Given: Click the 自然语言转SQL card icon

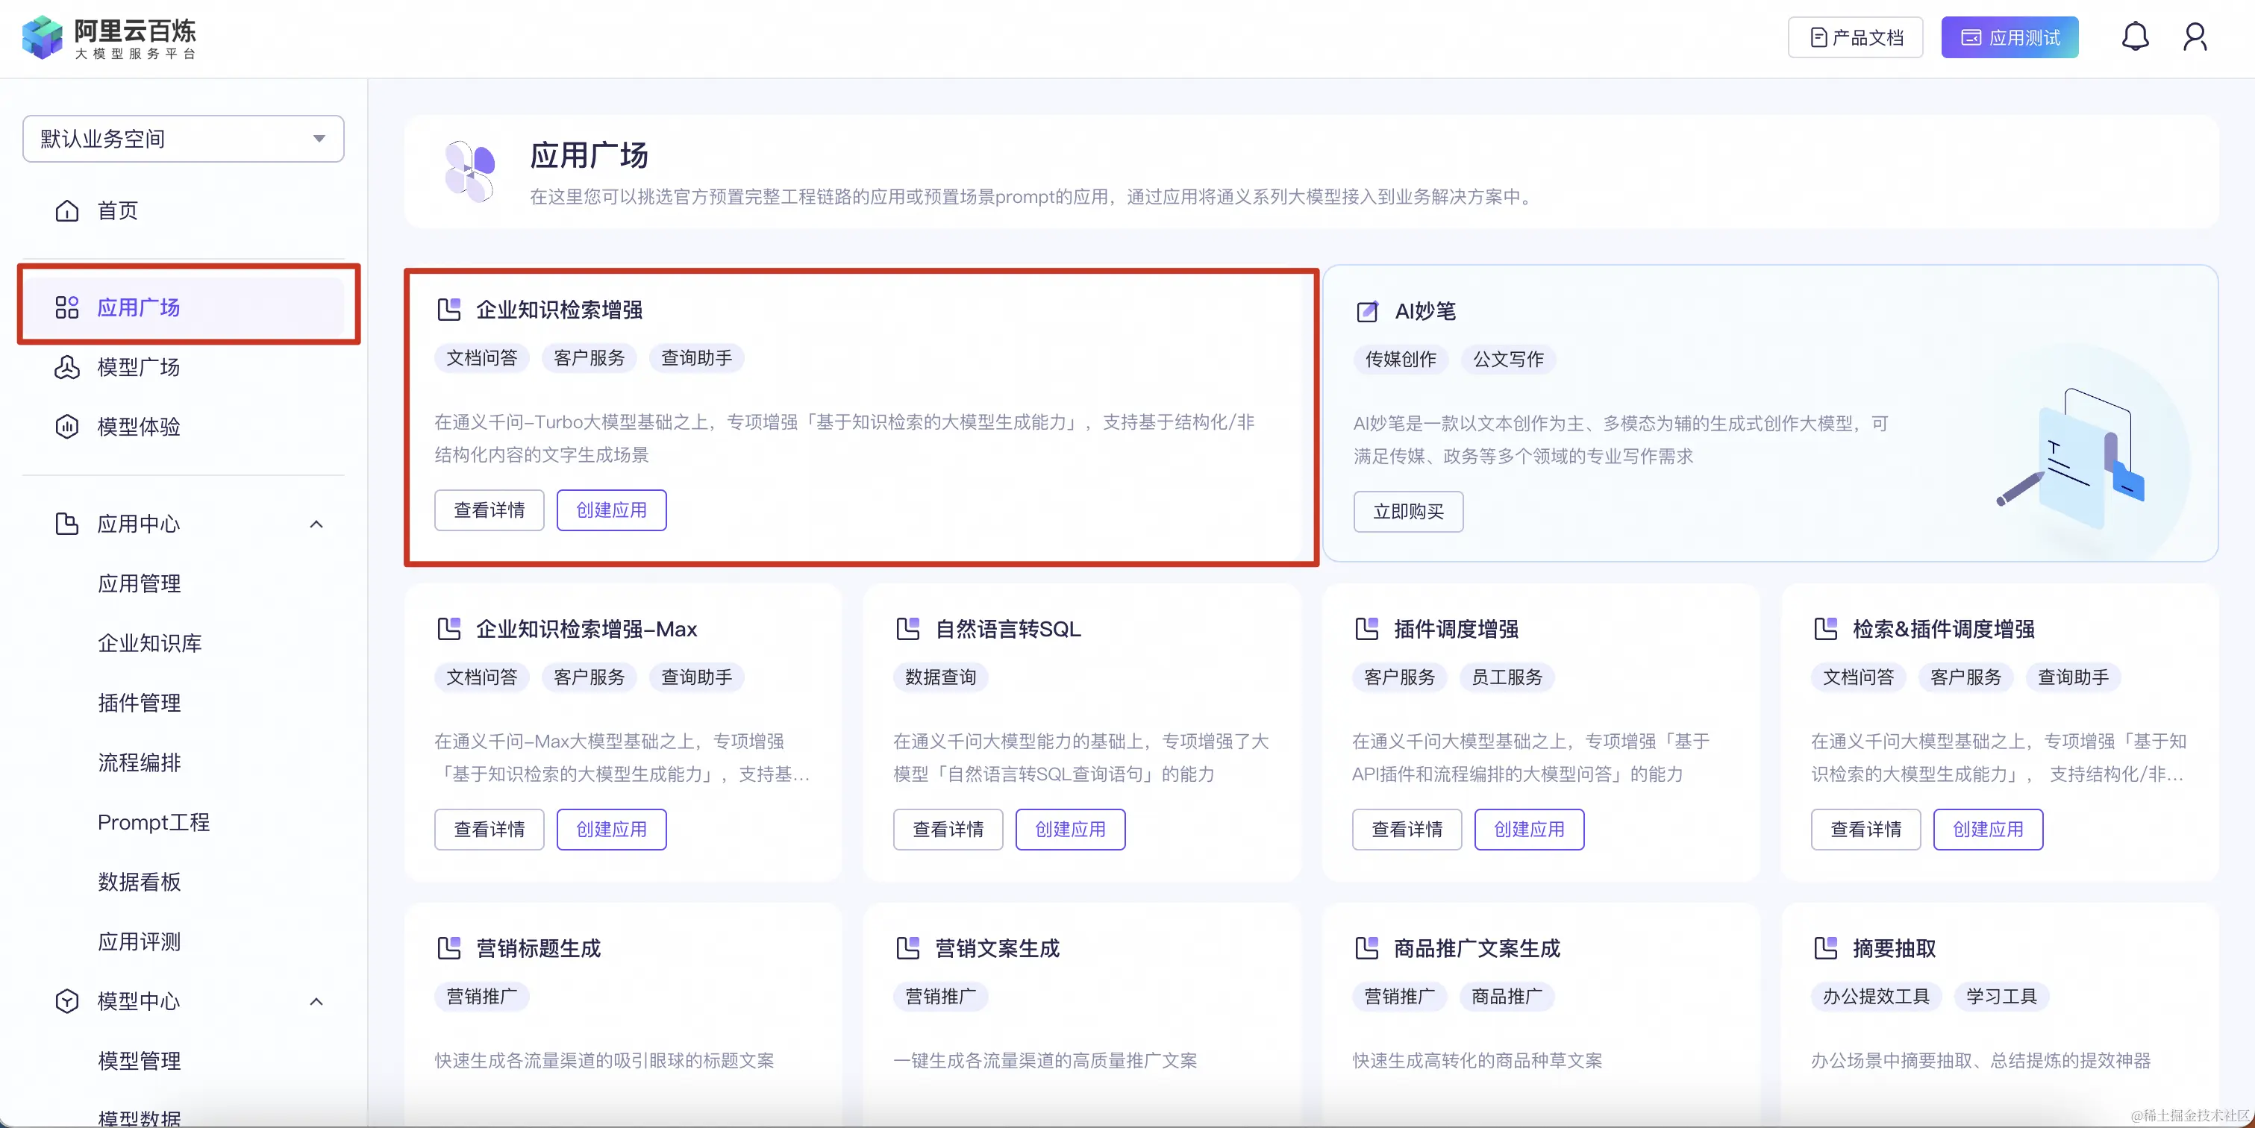Looking at the screenshot, I should (908, 628).
